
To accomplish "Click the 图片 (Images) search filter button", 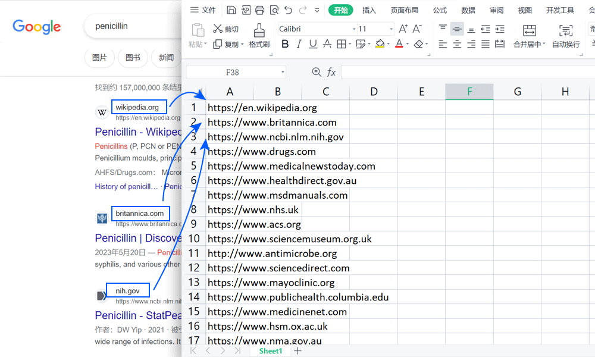I will pyautogui.click(x=99, y=58).
